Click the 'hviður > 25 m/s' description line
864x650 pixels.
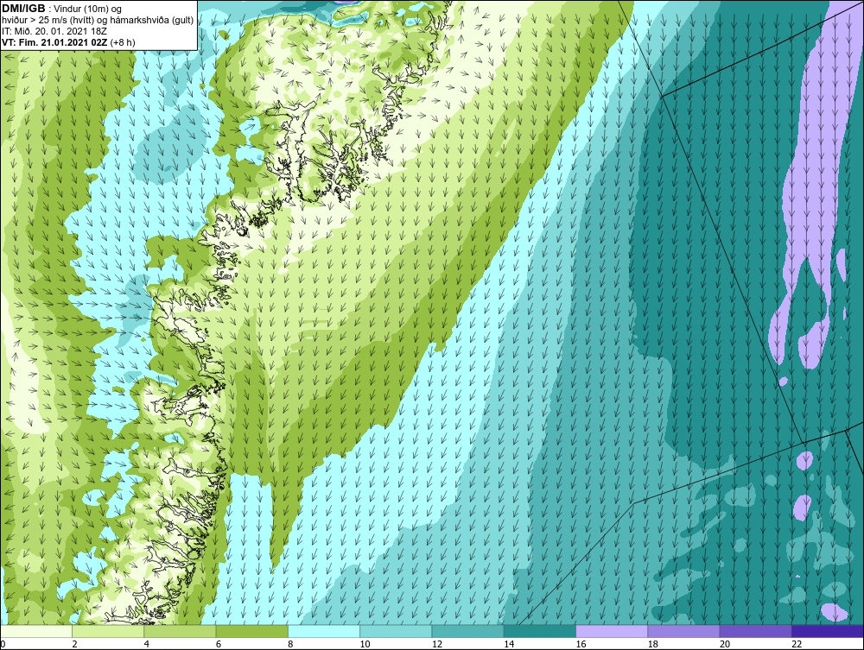click(98, 20)
